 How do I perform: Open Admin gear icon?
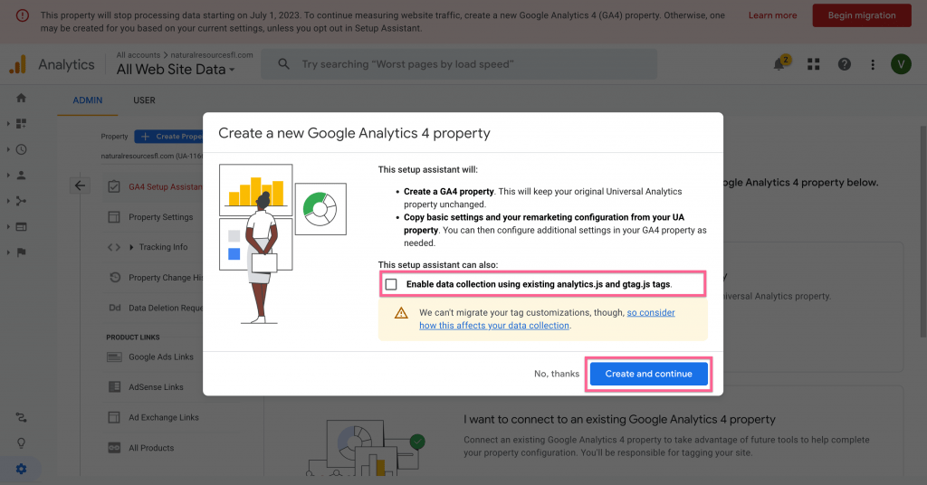[22, 469]
